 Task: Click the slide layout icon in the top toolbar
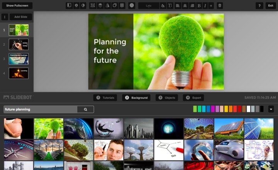(69, 5)
